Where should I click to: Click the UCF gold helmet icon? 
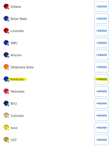point(6,140)
